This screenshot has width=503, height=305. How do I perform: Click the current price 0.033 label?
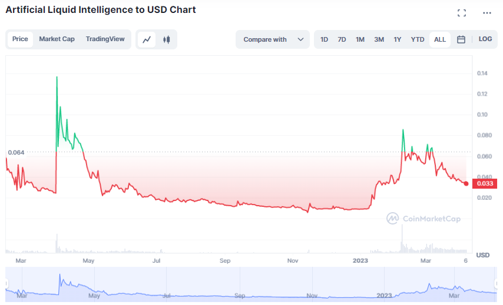pos(485,183)
